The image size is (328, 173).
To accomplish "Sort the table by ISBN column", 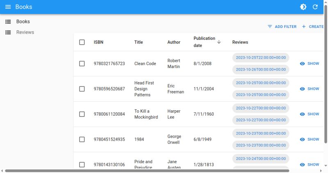I will pos(98,42).
